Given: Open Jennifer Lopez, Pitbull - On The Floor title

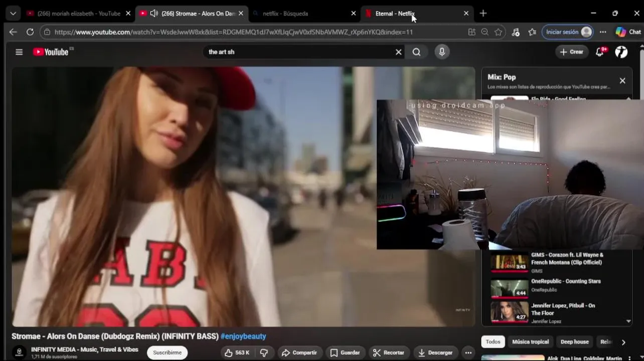Looking at the screenshot, I should [x=563, y=309].
